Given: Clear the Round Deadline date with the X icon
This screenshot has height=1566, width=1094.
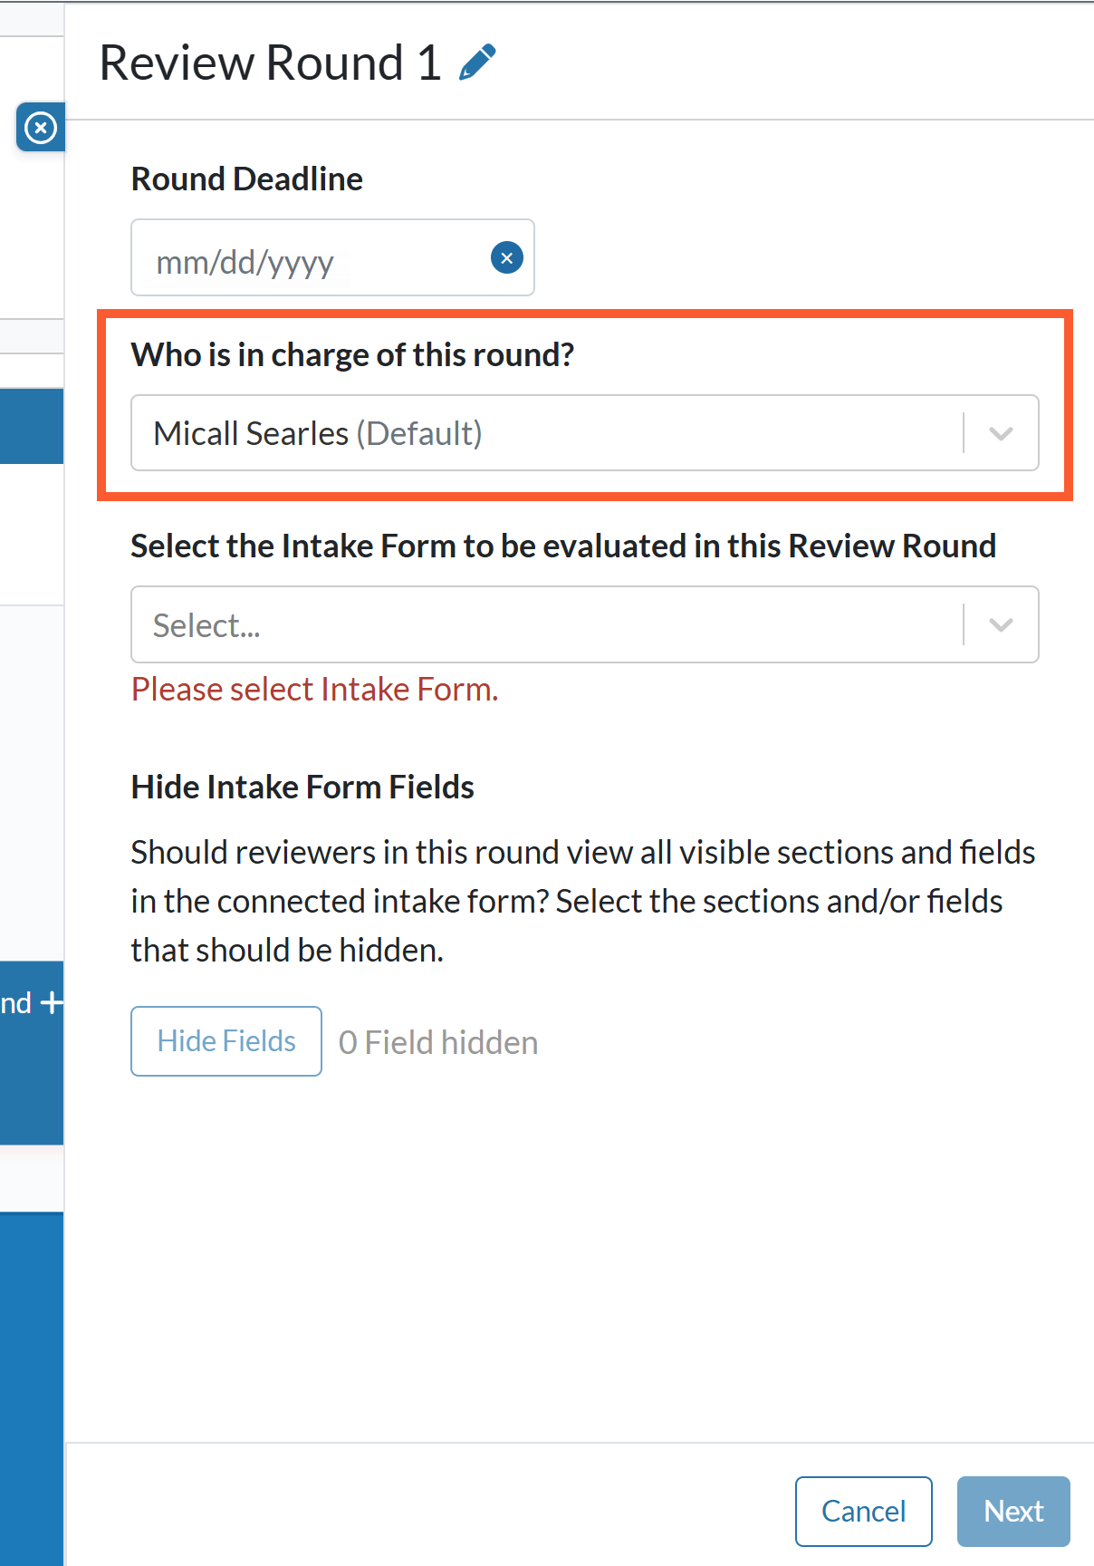Looking at the screenshot, I should coord(507,258).
